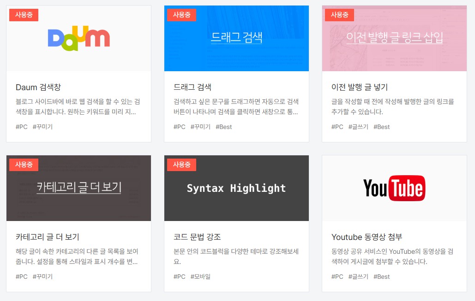
Task: Open the 카테고리 글 더 보기 preview image
Action: [x=78, y=188]
